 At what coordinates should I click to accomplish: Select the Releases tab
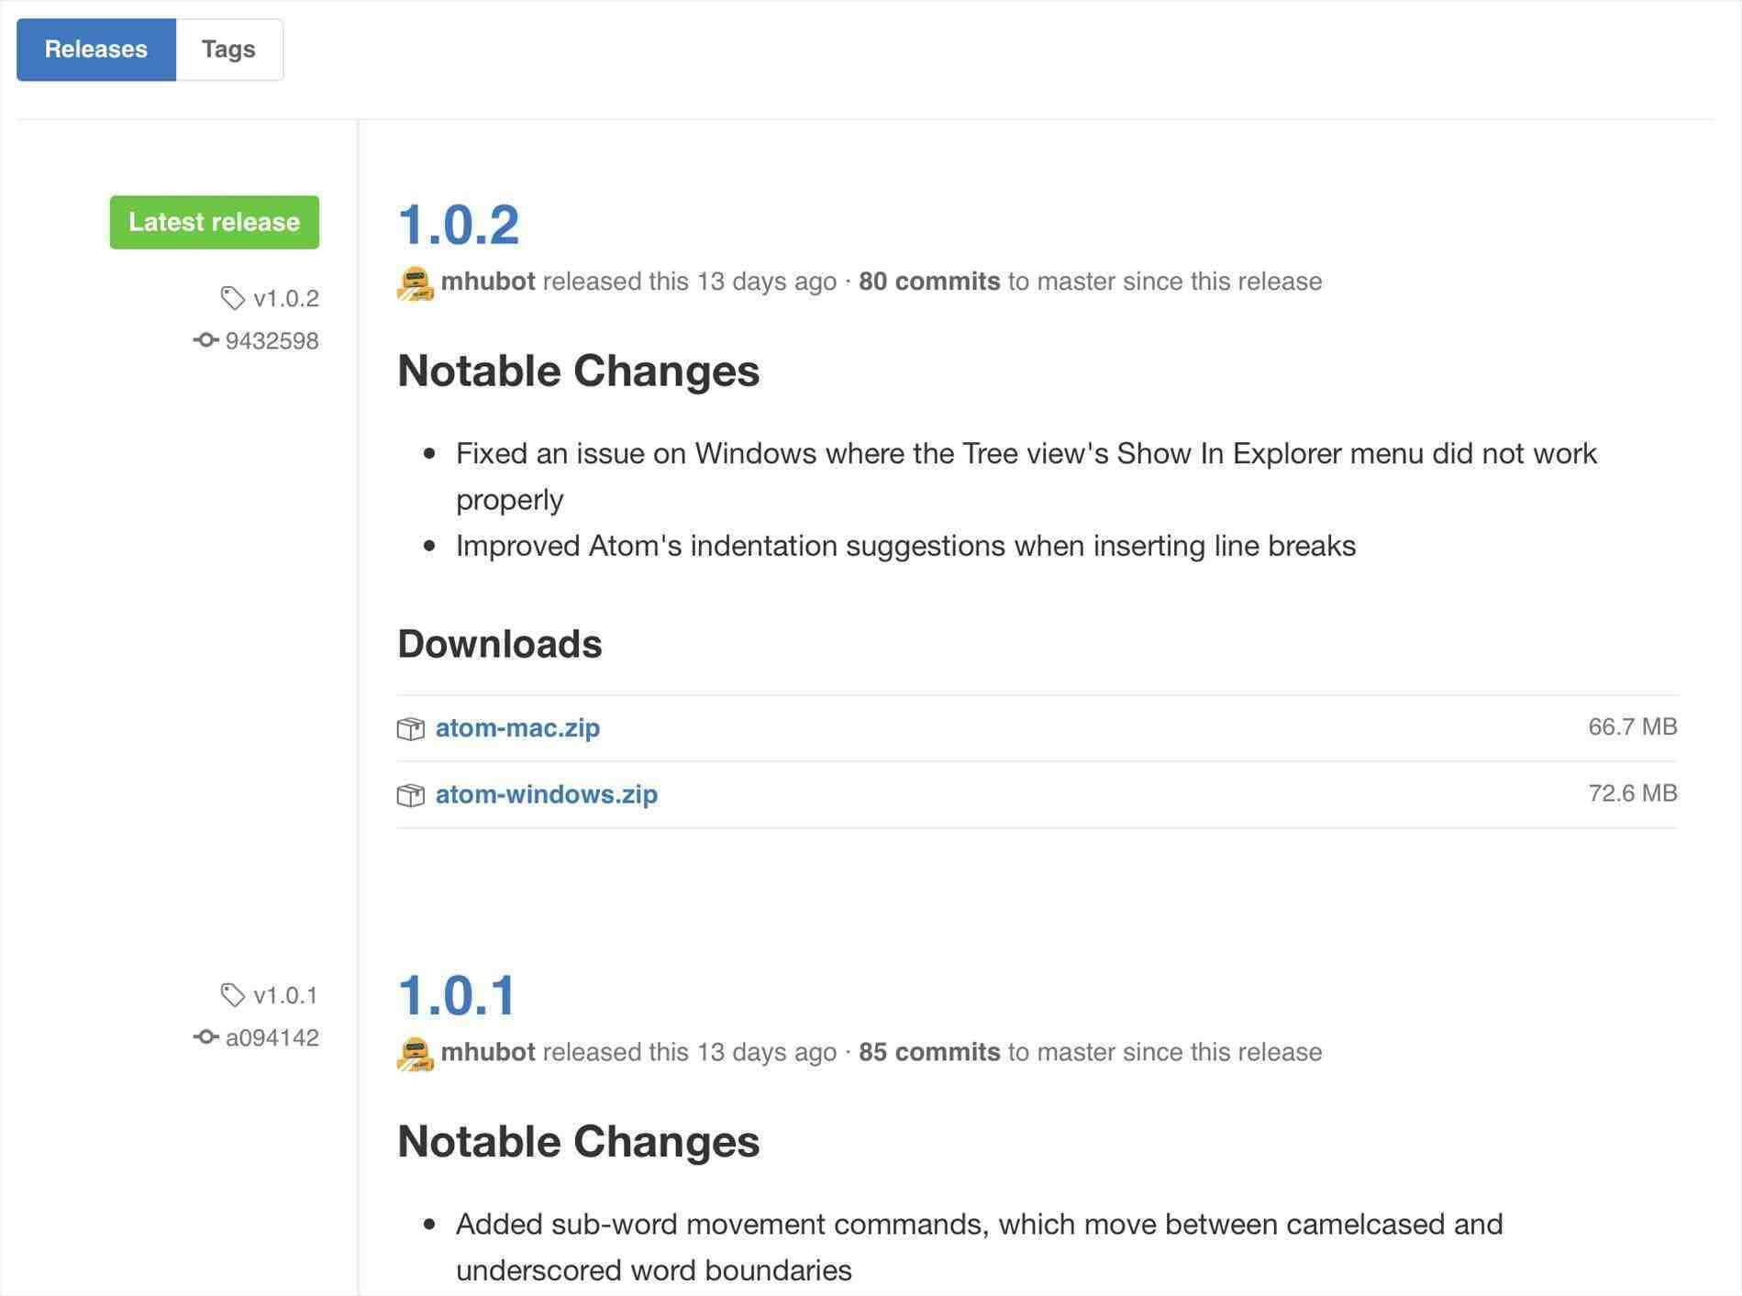96,50
